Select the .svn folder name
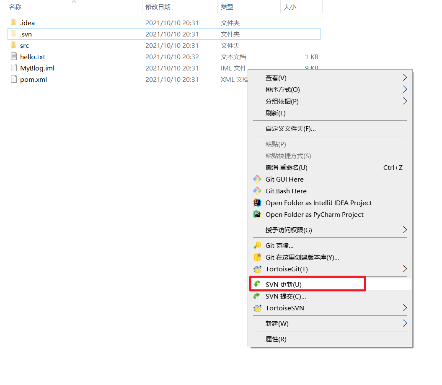Screen dimensions: 442x385 pos(26,34)
